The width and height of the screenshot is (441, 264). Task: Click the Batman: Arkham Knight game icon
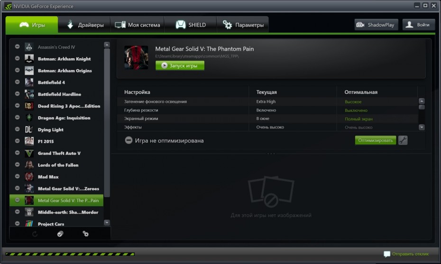[29, 59]
